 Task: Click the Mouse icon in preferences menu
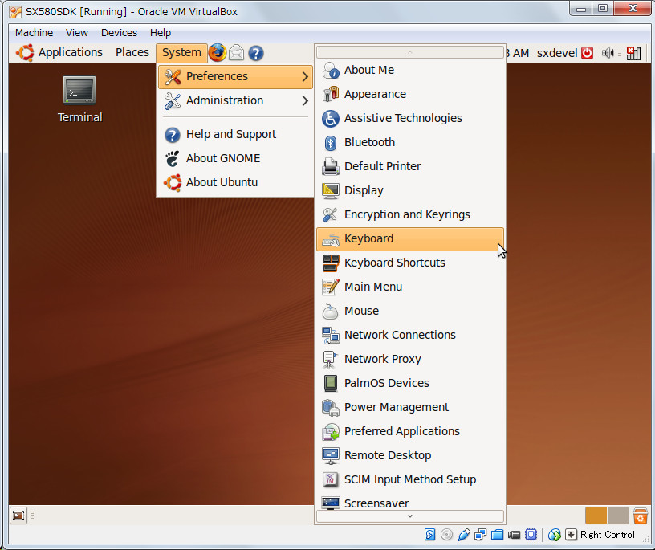click(331, 311)
